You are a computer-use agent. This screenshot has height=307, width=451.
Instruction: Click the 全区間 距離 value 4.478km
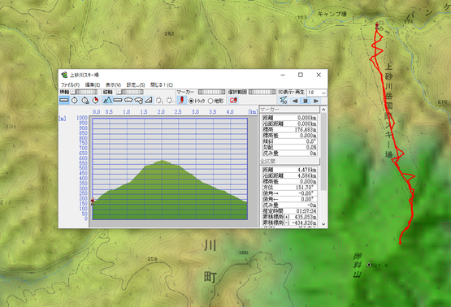click(307, 170)
